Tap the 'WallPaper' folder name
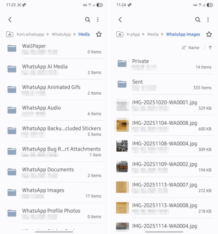This screenshot has height=234, width=218. (x=34, y=46)
